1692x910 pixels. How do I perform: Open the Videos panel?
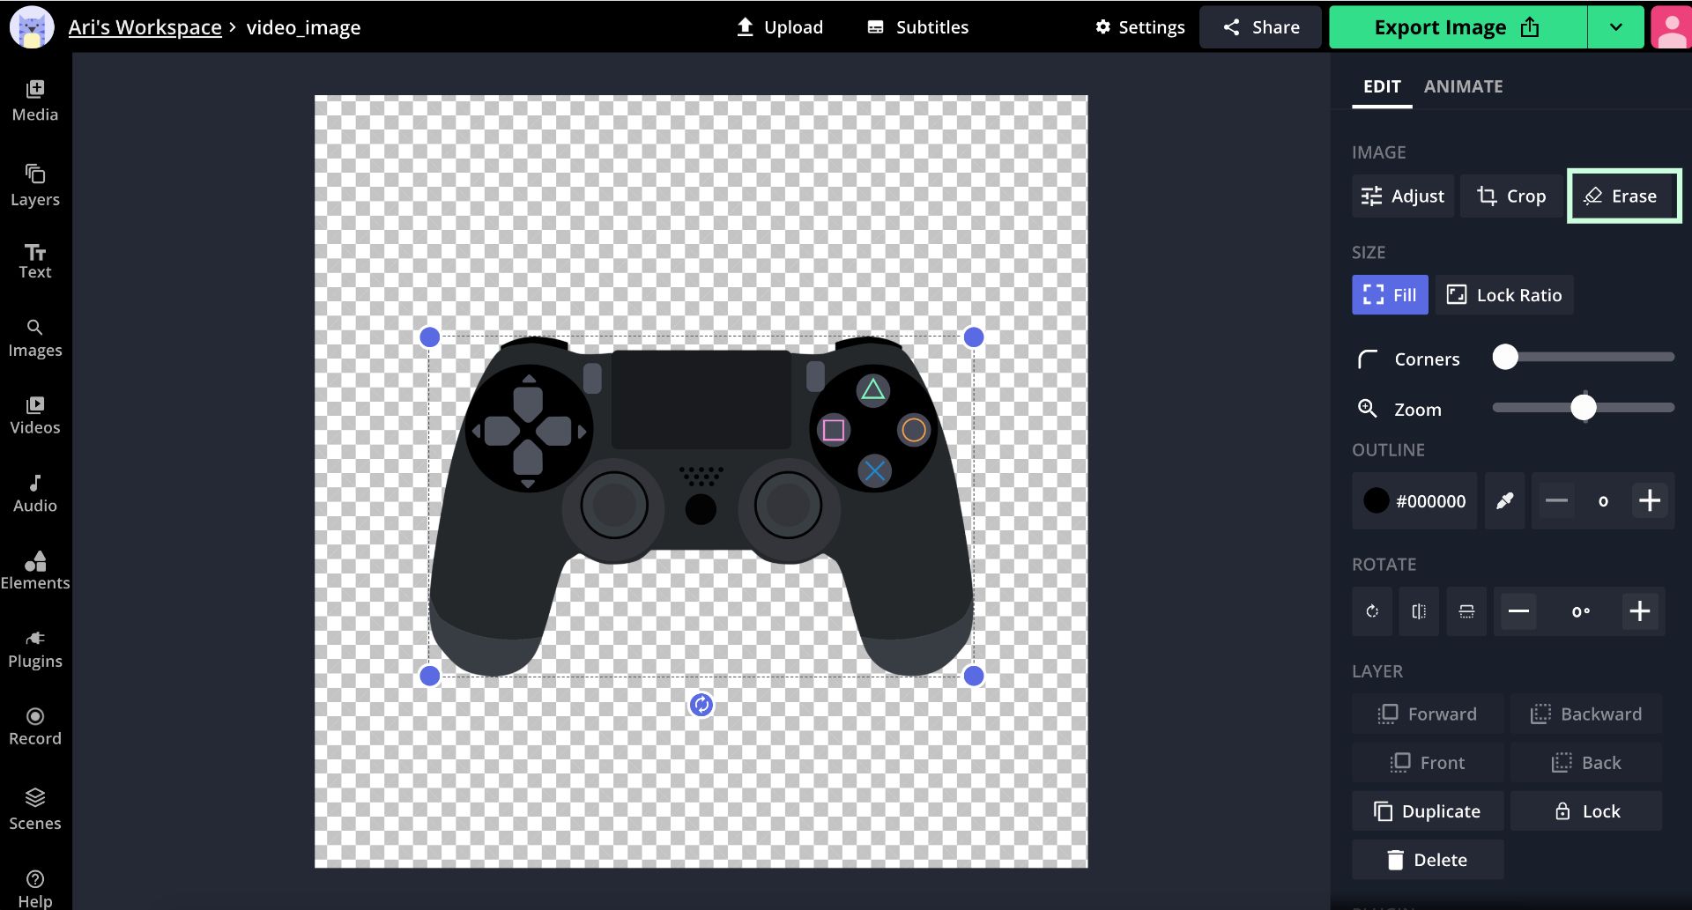point(35,417)
